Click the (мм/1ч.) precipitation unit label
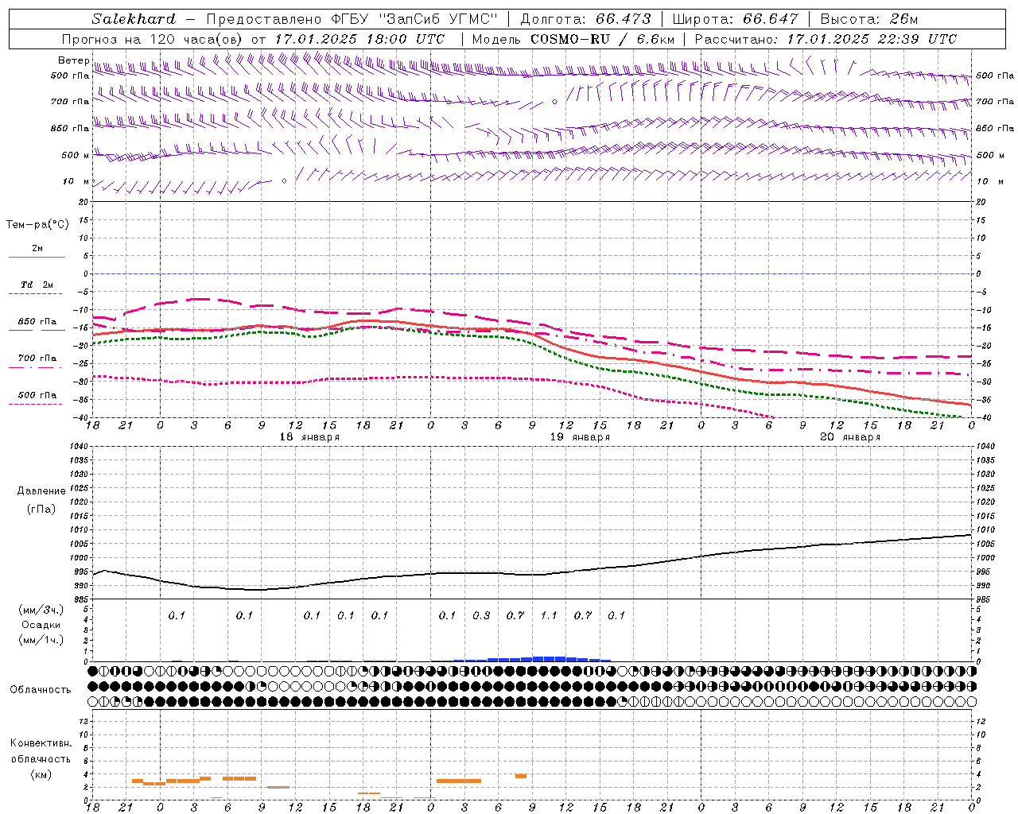1018x814 pixels. (41, 640)
